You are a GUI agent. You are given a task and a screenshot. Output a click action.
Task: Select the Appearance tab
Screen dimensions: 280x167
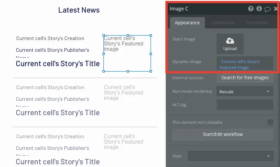[x=187, y=23]
